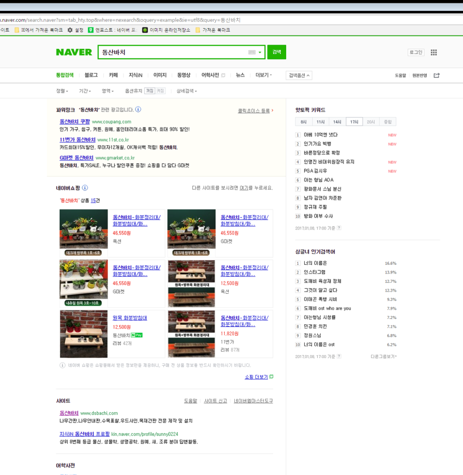Switch to the 뉴스 tab
Viewport: 463px width, 475px height.
[240, 75]
